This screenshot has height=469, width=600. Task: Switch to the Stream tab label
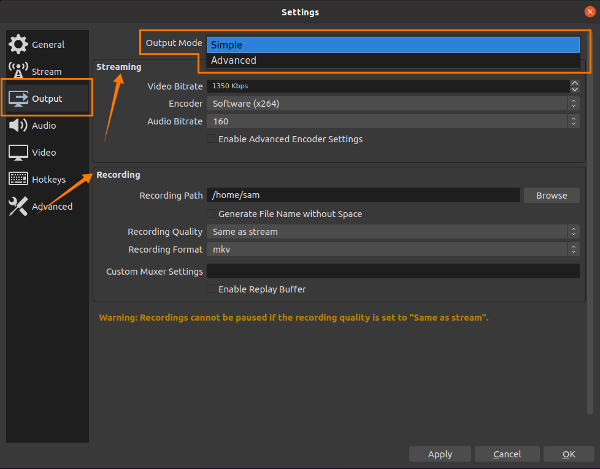click(47, 72)
